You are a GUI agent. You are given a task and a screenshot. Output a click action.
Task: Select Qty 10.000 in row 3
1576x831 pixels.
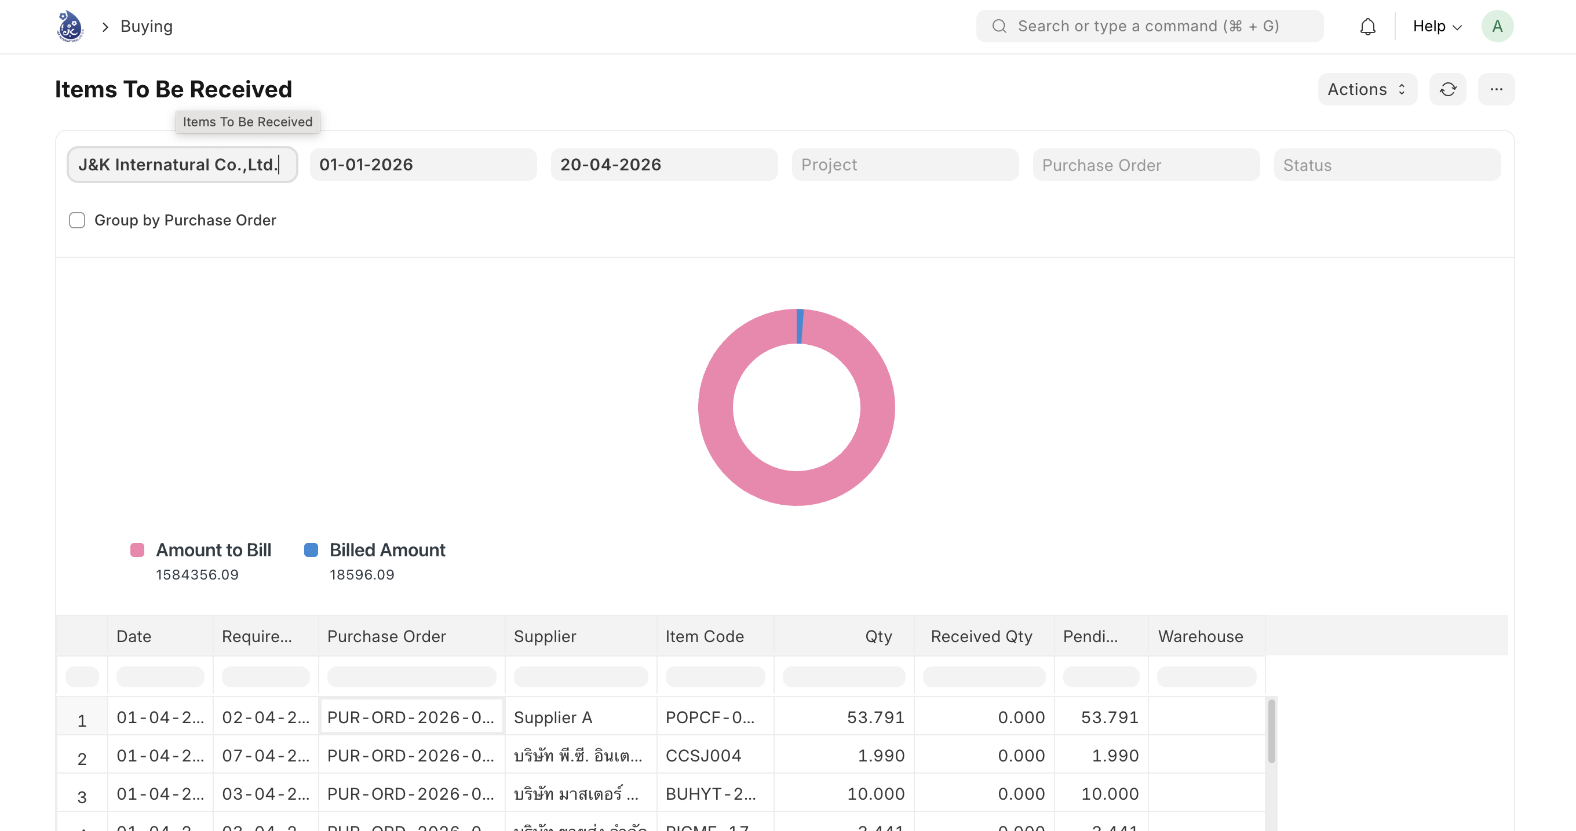pos(844,794)
